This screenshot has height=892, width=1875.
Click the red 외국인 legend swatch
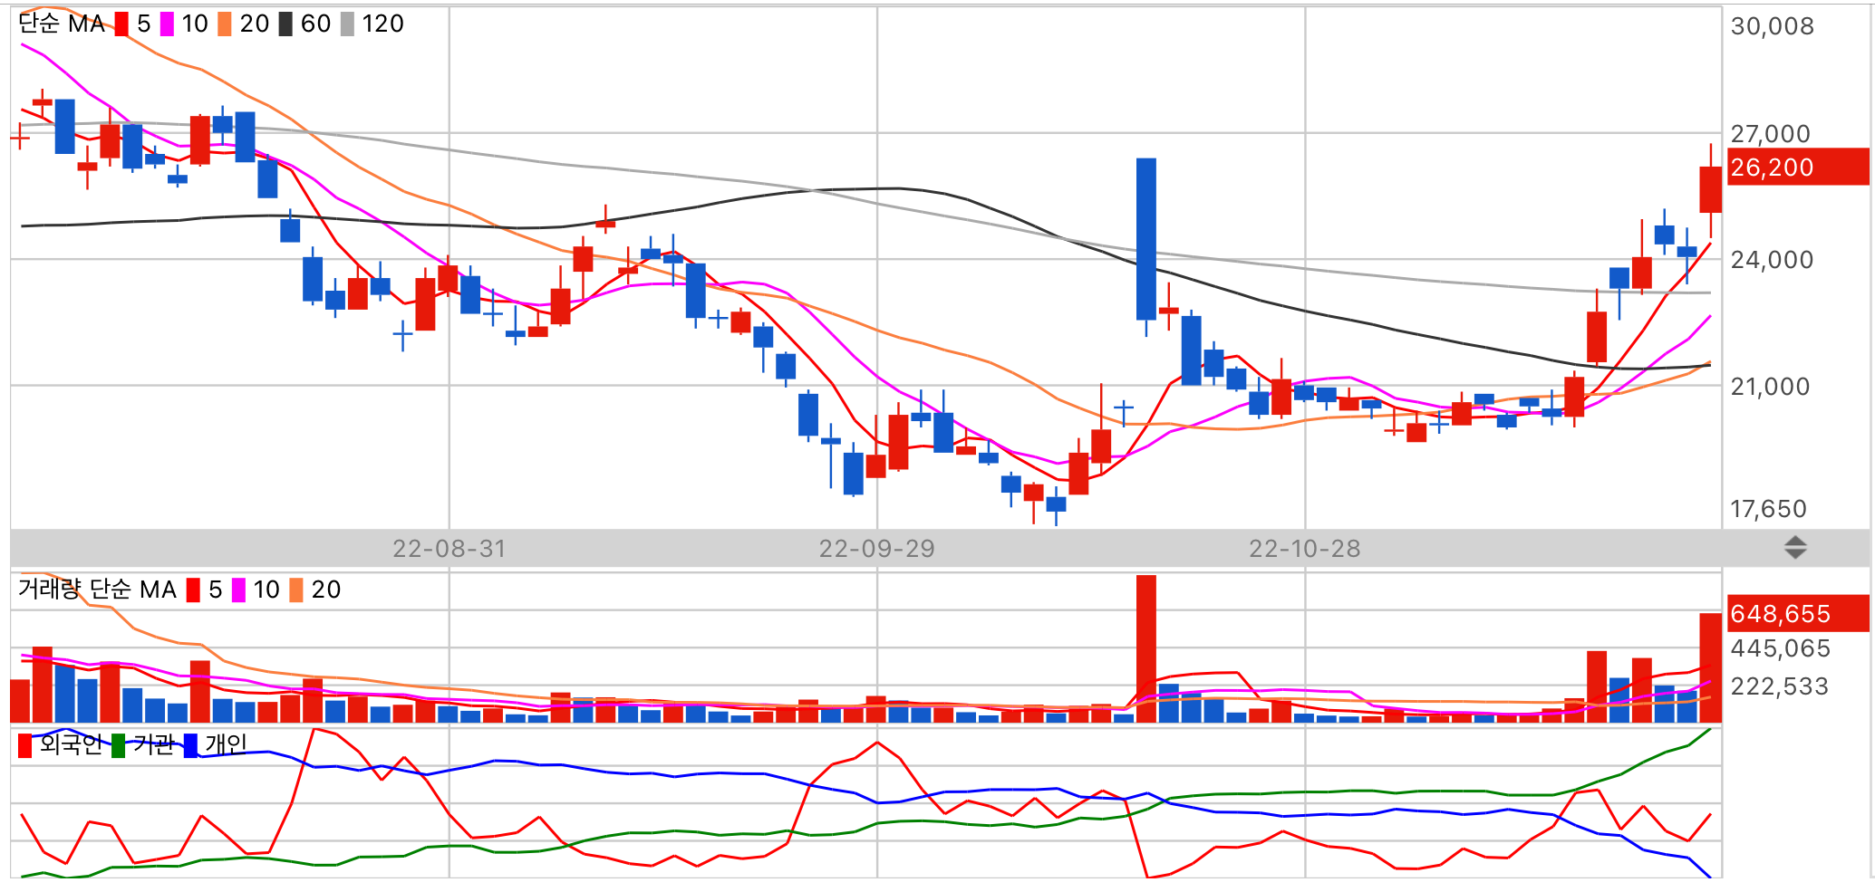click(25, 745)
